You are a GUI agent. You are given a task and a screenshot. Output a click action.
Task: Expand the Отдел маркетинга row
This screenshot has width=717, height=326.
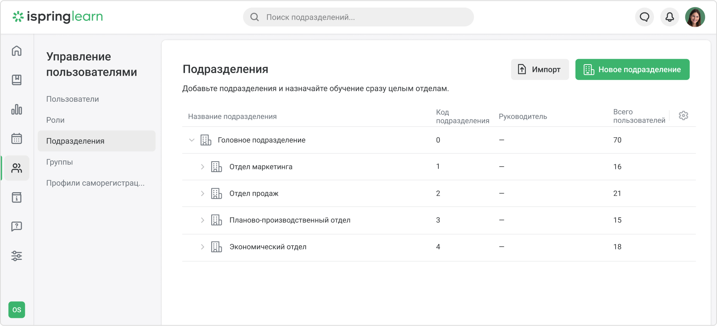(x=202, y=167)
